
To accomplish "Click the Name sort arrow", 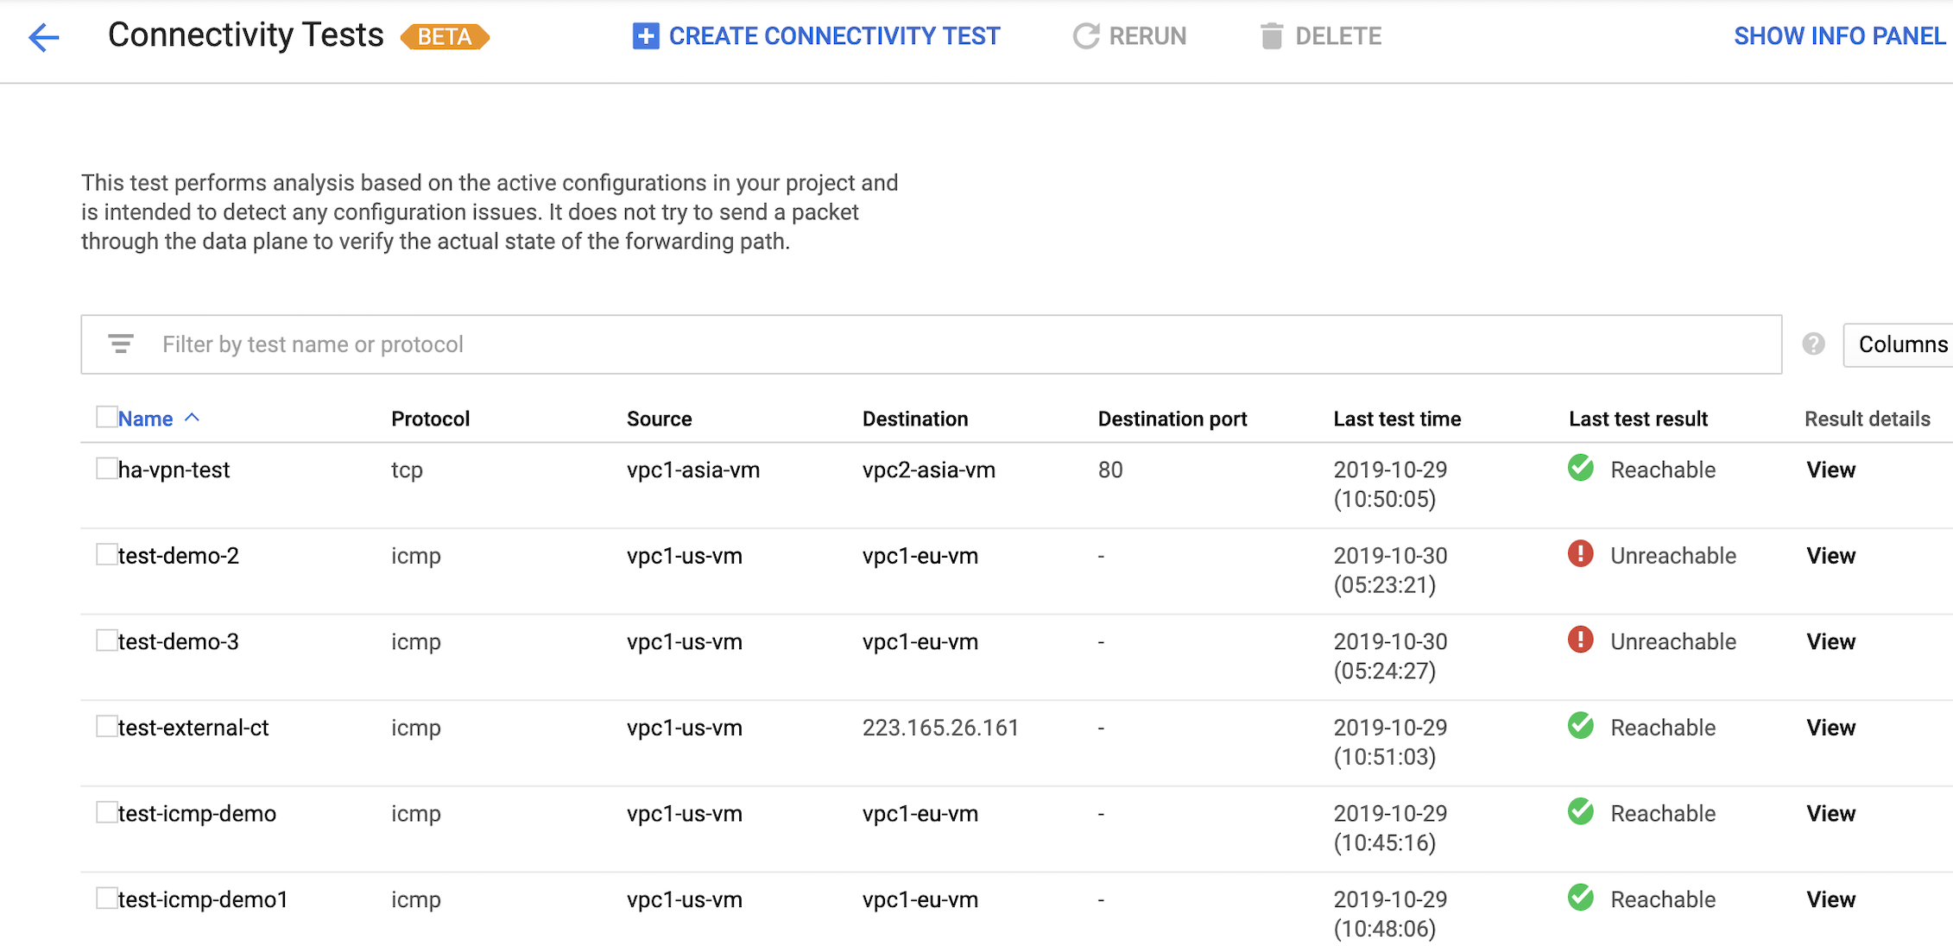I will (193, 418).
